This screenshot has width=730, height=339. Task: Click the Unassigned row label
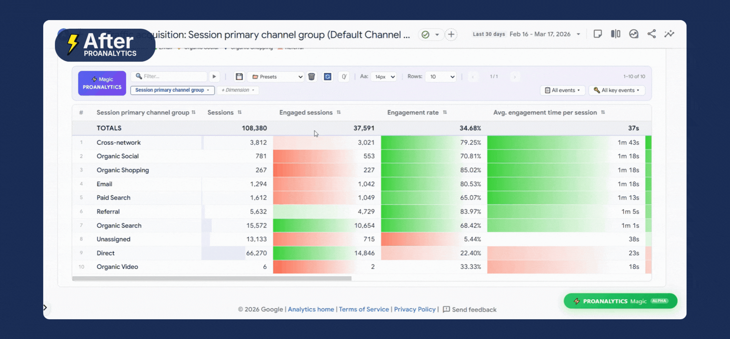point(114,239)
